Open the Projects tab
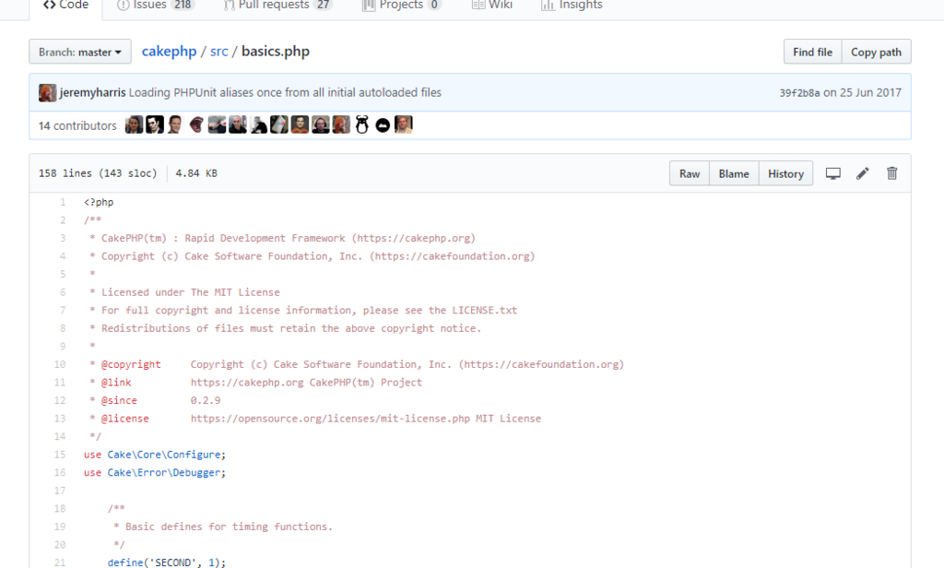The width and height of the screenshot is (944, 568). pyautogui.click(x=402, y=6)
